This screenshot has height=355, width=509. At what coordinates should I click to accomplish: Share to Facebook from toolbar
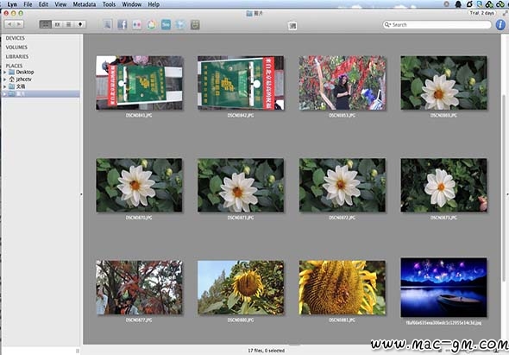click(122, 25)
